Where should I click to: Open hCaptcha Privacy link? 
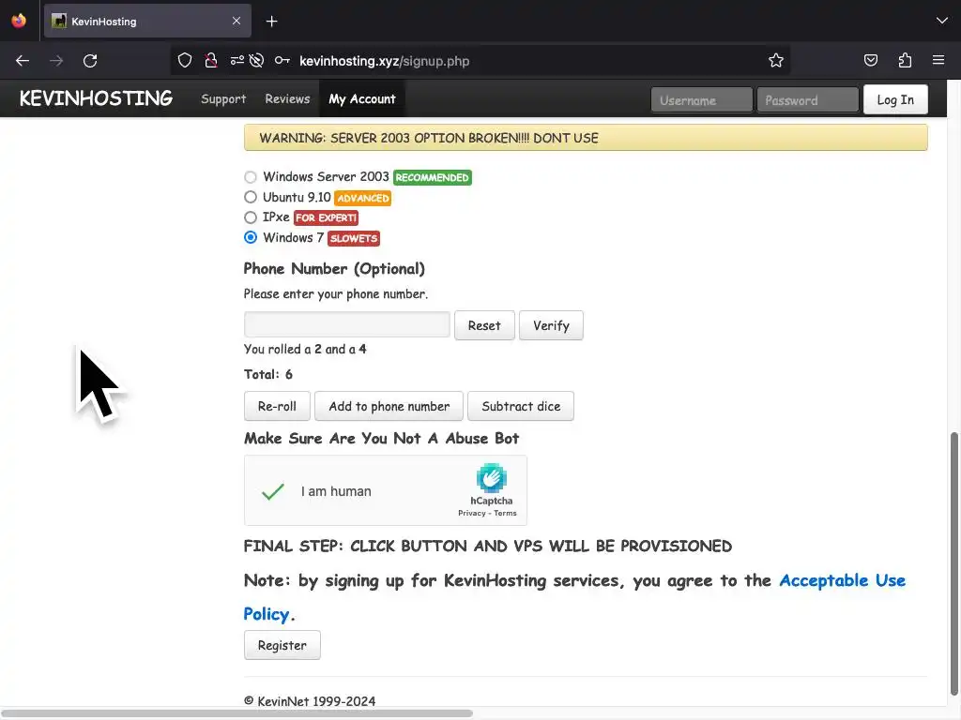point(471,513)
